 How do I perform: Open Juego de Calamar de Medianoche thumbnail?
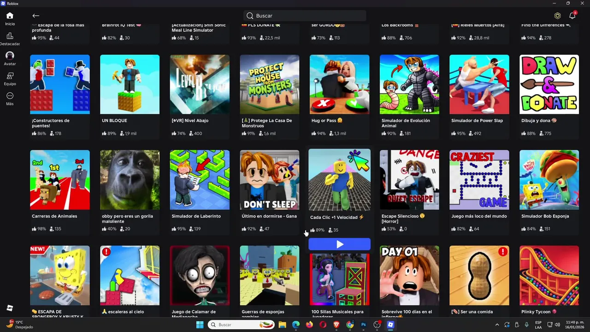click(200, 275)
